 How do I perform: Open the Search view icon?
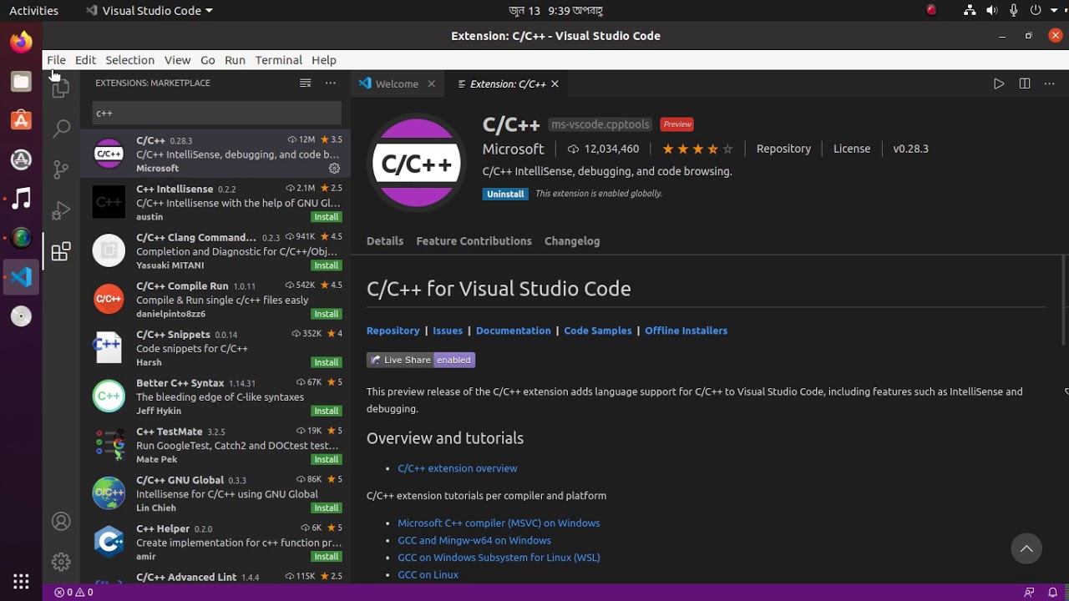[x=61, y=129]
